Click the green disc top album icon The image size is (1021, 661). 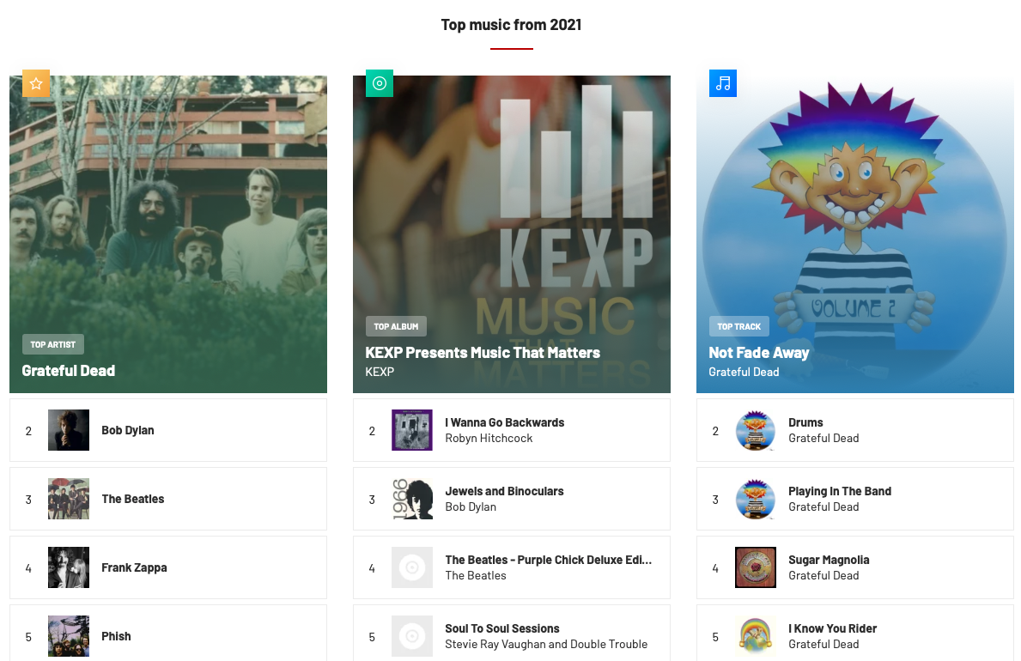tap(380, 83)
